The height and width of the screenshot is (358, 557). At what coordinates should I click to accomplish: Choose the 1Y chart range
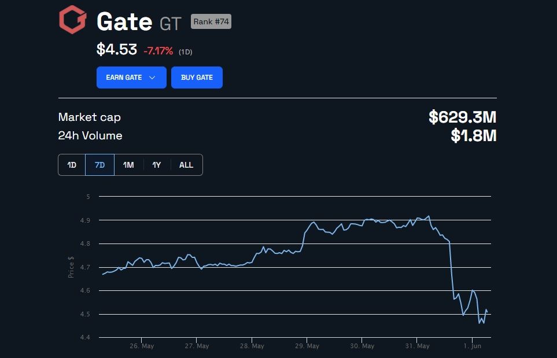point(157,165)
